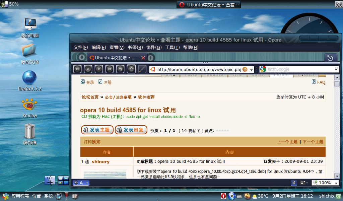Click Opera taskbar button in top panel
Screen dimensions: 343x201
[x=209, y=5]
